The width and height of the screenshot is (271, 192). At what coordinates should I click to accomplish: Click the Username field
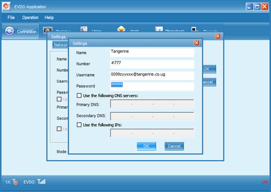click(152, 75)
